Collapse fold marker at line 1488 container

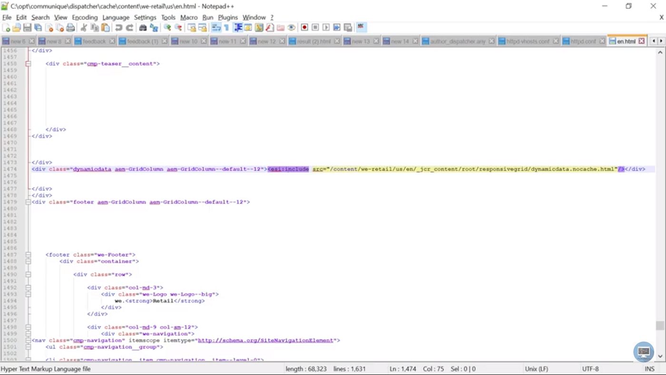point(28,261)
